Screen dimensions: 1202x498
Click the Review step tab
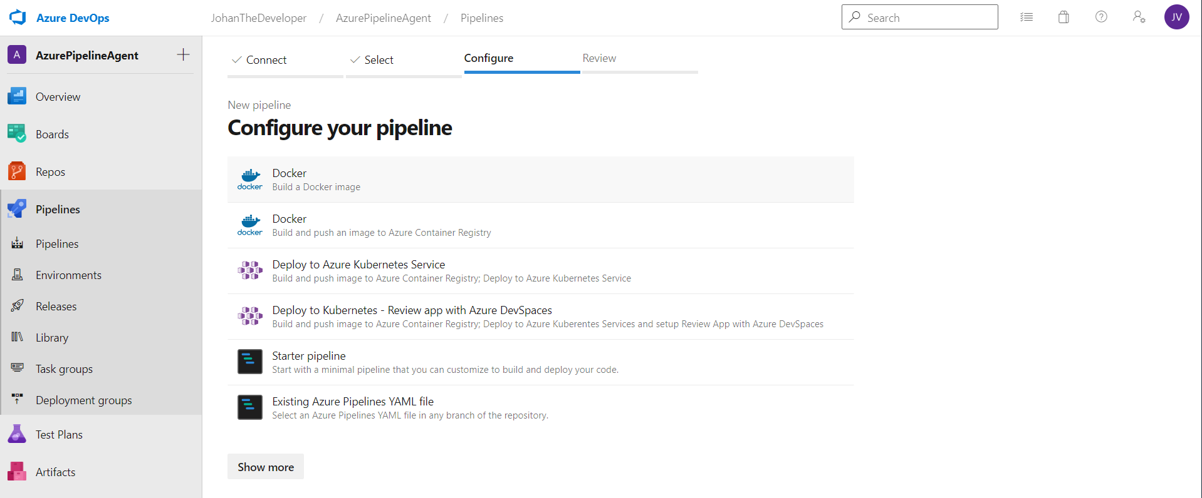tap(640, 59)
